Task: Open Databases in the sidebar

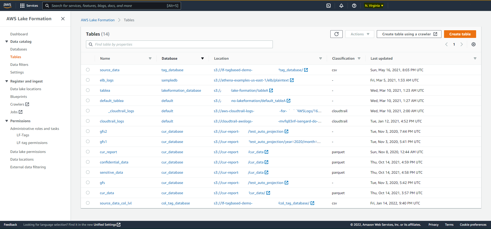Action: point(18,49)
